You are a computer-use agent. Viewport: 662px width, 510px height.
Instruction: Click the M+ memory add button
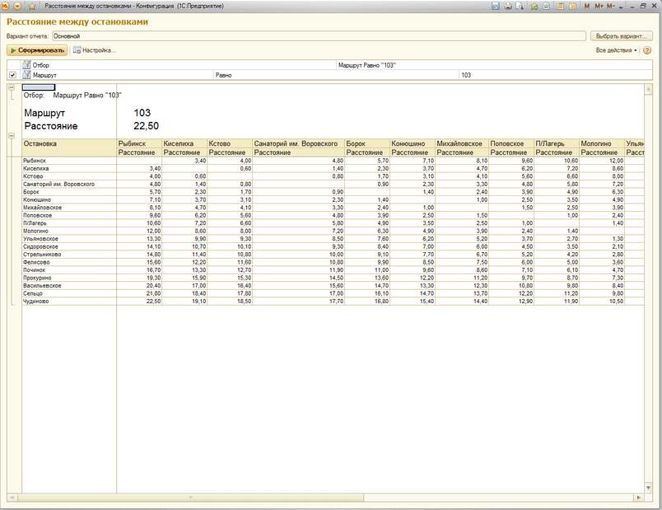[x=599, y=7]
